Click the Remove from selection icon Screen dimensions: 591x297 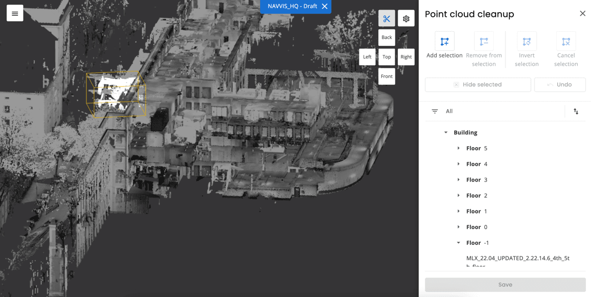click(x=484, y=41)
